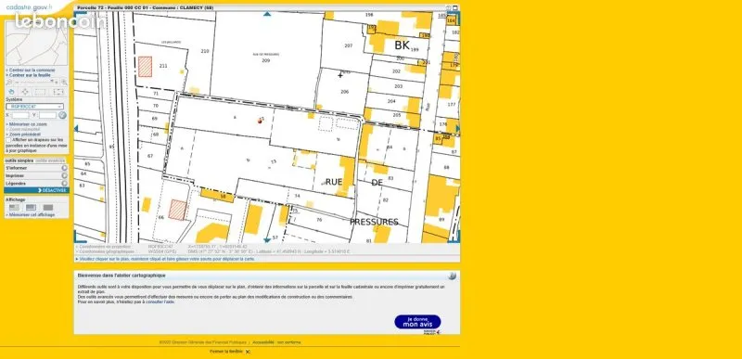
Task: Click parcel number 67 on map
Action: point(150,156)
